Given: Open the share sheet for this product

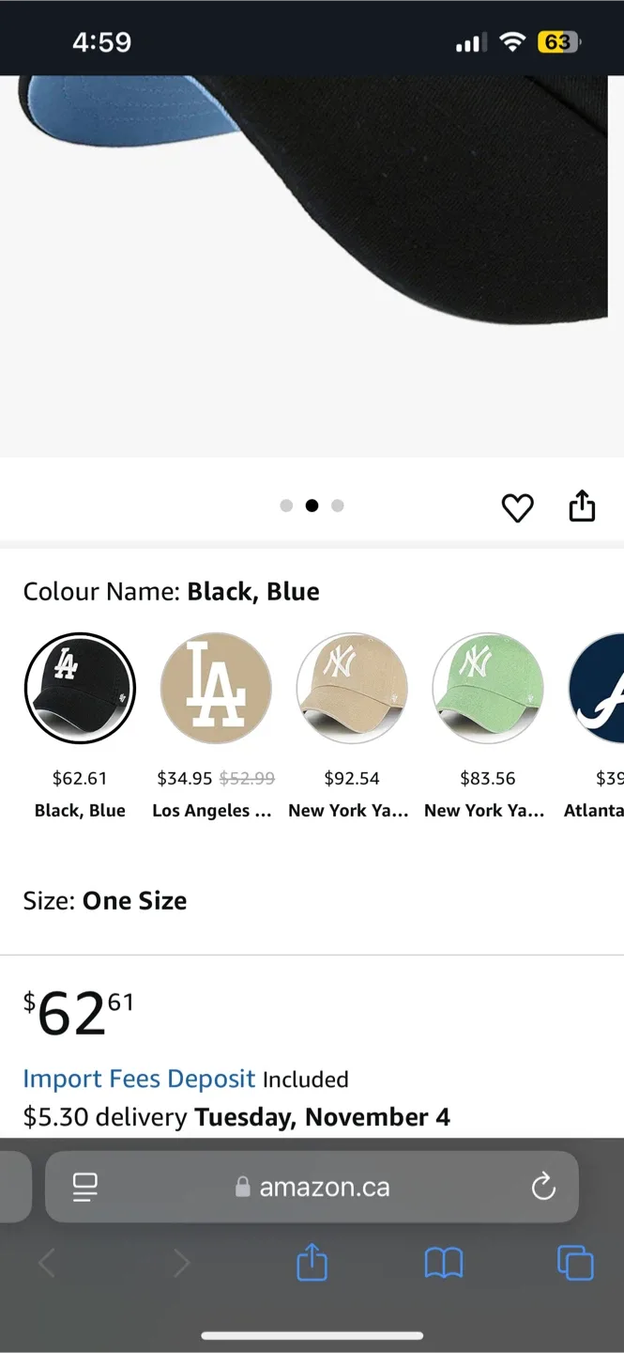Looking at the screenshot, I should (x=582, y=505).
